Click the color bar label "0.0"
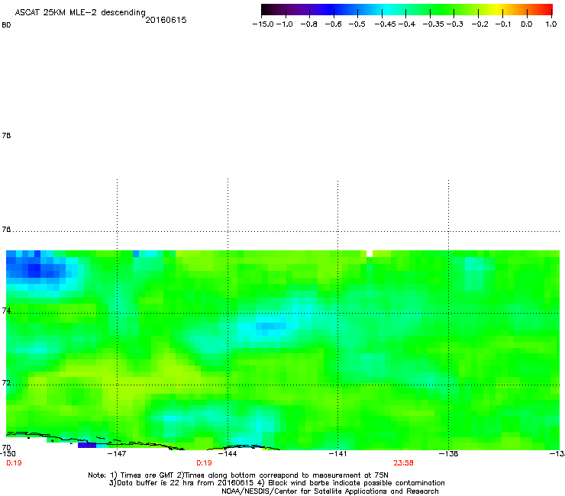 point(527,24)
